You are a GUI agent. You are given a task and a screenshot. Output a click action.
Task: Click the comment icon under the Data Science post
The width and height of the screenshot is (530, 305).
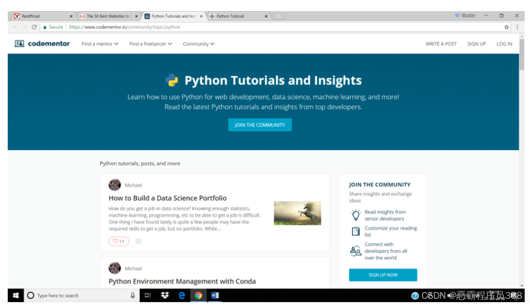(x=138, y=241)
